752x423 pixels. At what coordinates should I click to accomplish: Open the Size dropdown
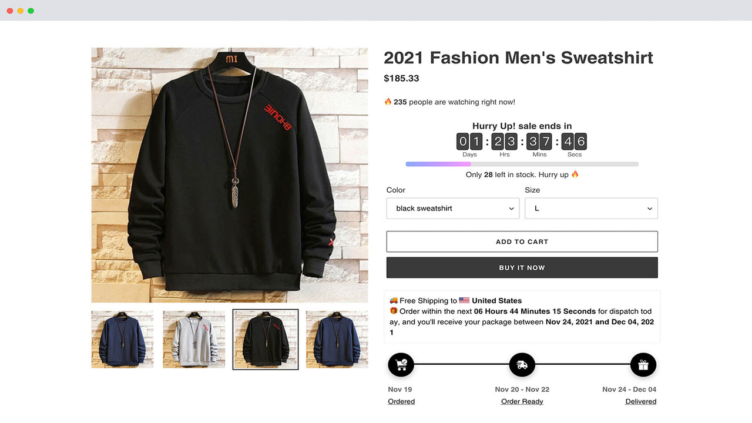pyautogui.click(x=591, y=208)
